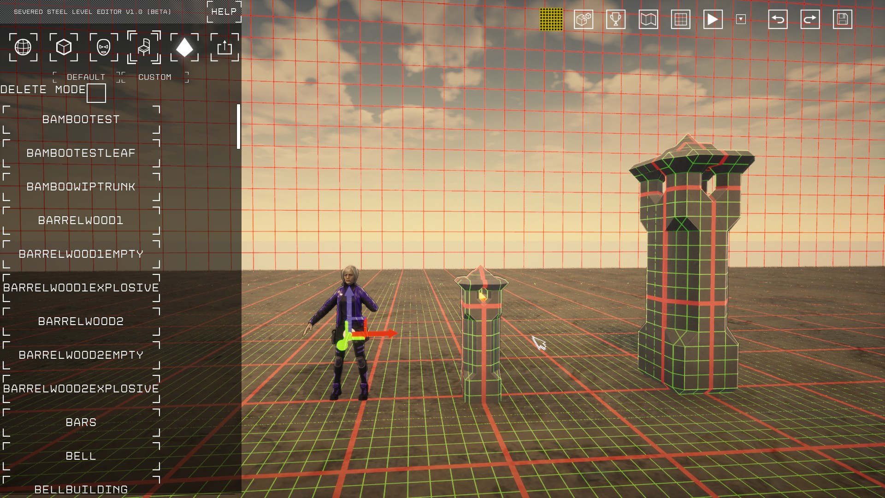Select the globe world settings icon
Image resolution: width=885 pixels, height=498 pixels.
[x=23, y=47]
